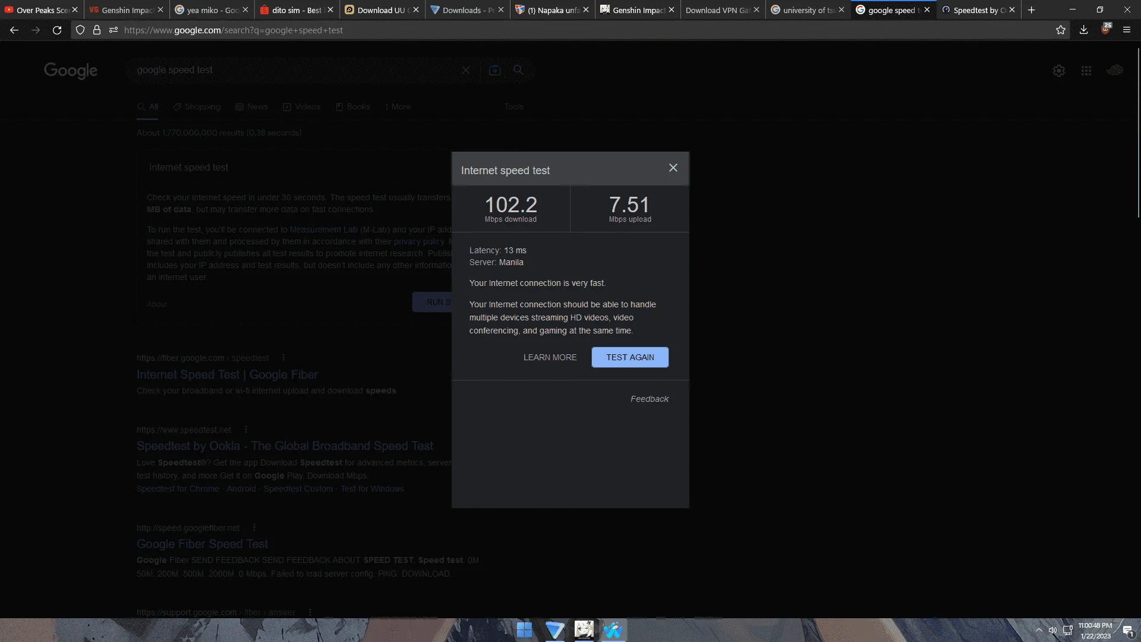Open Google Fiber Speed Test result
This screenshot has width=1141, height=642.
tap(202, 544)
